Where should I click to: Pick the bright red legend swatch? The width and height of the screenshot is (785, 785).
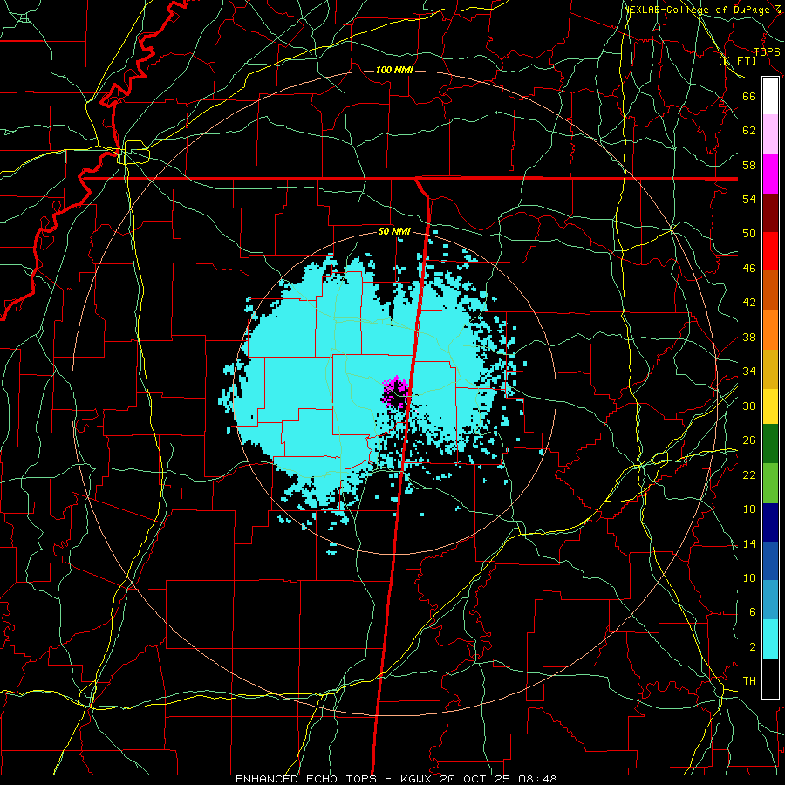tap(770, 251)
